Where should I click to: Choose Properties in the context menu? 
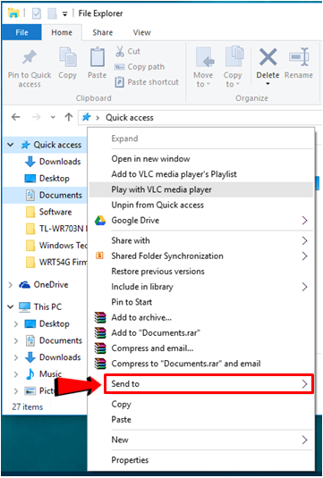(201, 460)
